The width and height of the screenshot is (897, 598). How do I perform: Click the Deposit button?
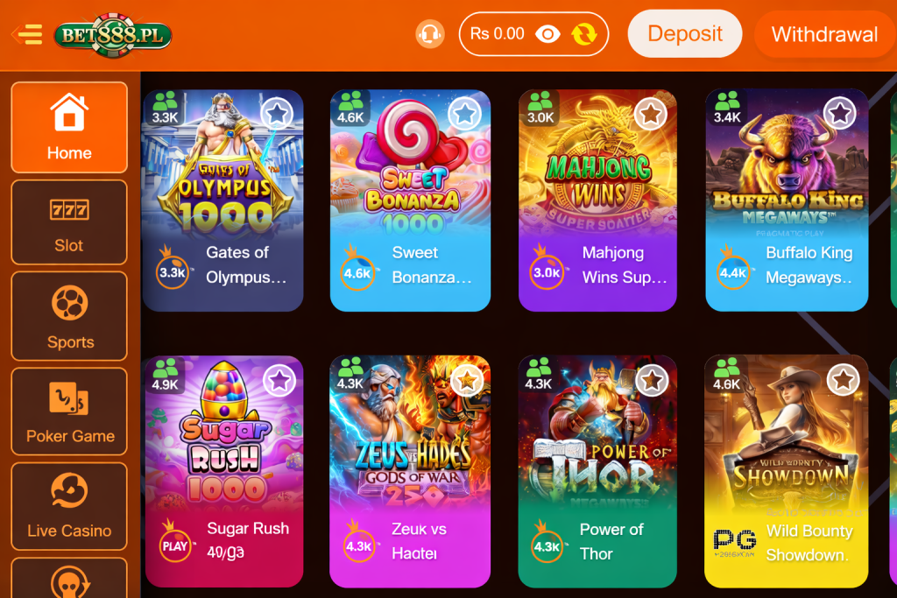(685, 34)
